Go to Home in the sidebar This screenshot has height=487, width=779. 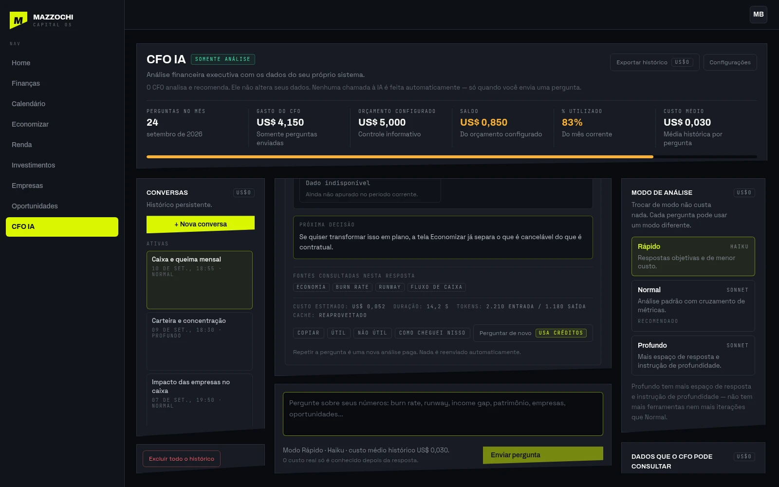pyautogui.click(x=62, y=63)
